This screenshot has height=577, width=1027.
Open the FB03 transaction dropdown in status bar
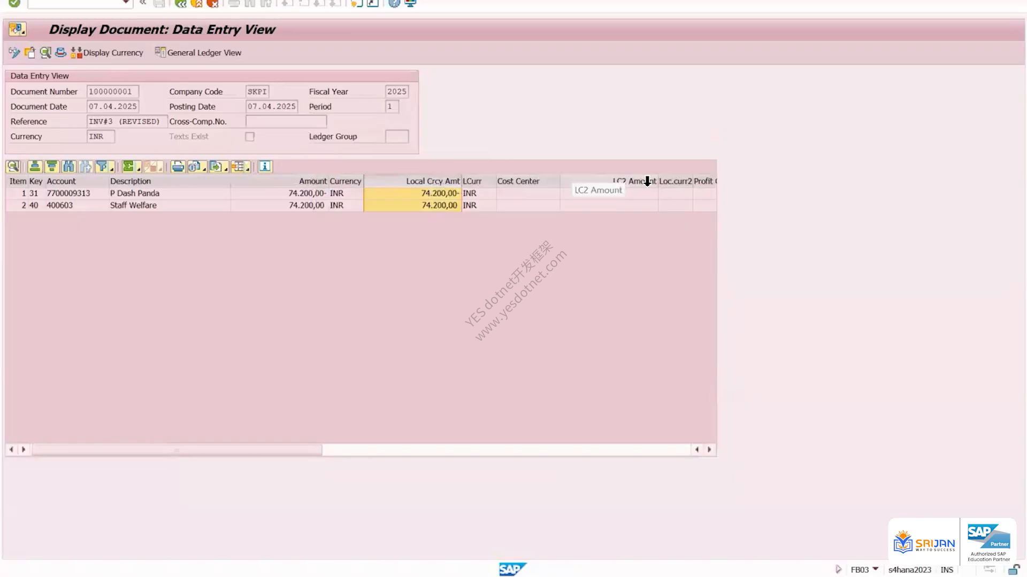coord(875,569)
